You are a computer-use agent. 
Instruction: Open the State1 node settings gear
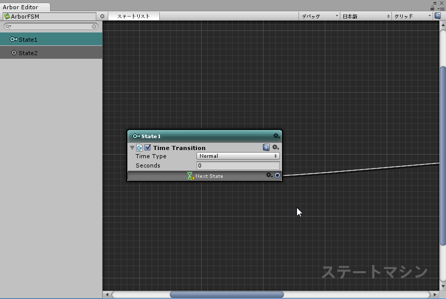pyautogui.click(x=276, y=136)
